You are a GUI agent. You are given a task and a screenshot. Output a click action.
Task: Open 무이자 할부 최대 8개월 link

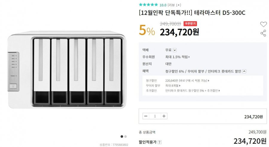pyautogui.click(x=173, y=86)
